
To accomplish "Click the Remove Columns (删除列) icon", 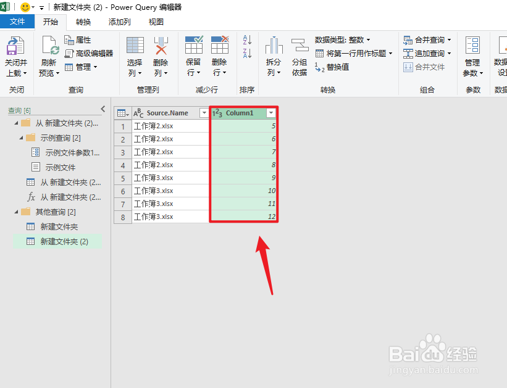I will coord(161,46).
